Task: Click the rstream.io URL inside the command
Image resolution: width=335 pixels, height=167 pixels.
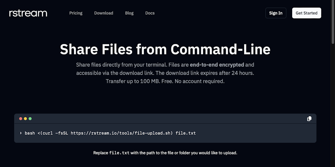Action: click(x=121, y=133)
